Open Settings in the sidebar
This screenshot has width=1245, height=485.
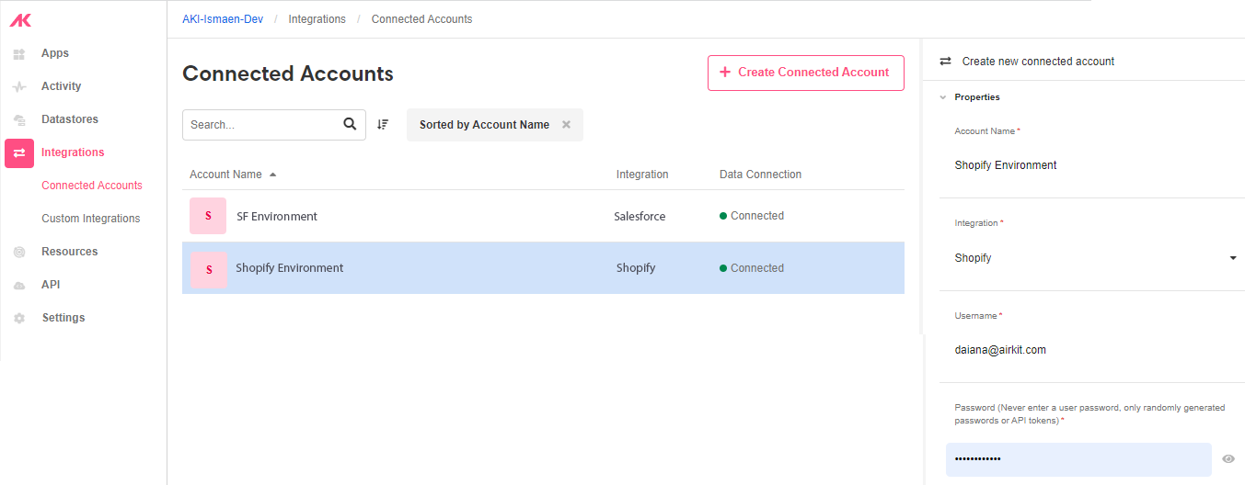63,318
